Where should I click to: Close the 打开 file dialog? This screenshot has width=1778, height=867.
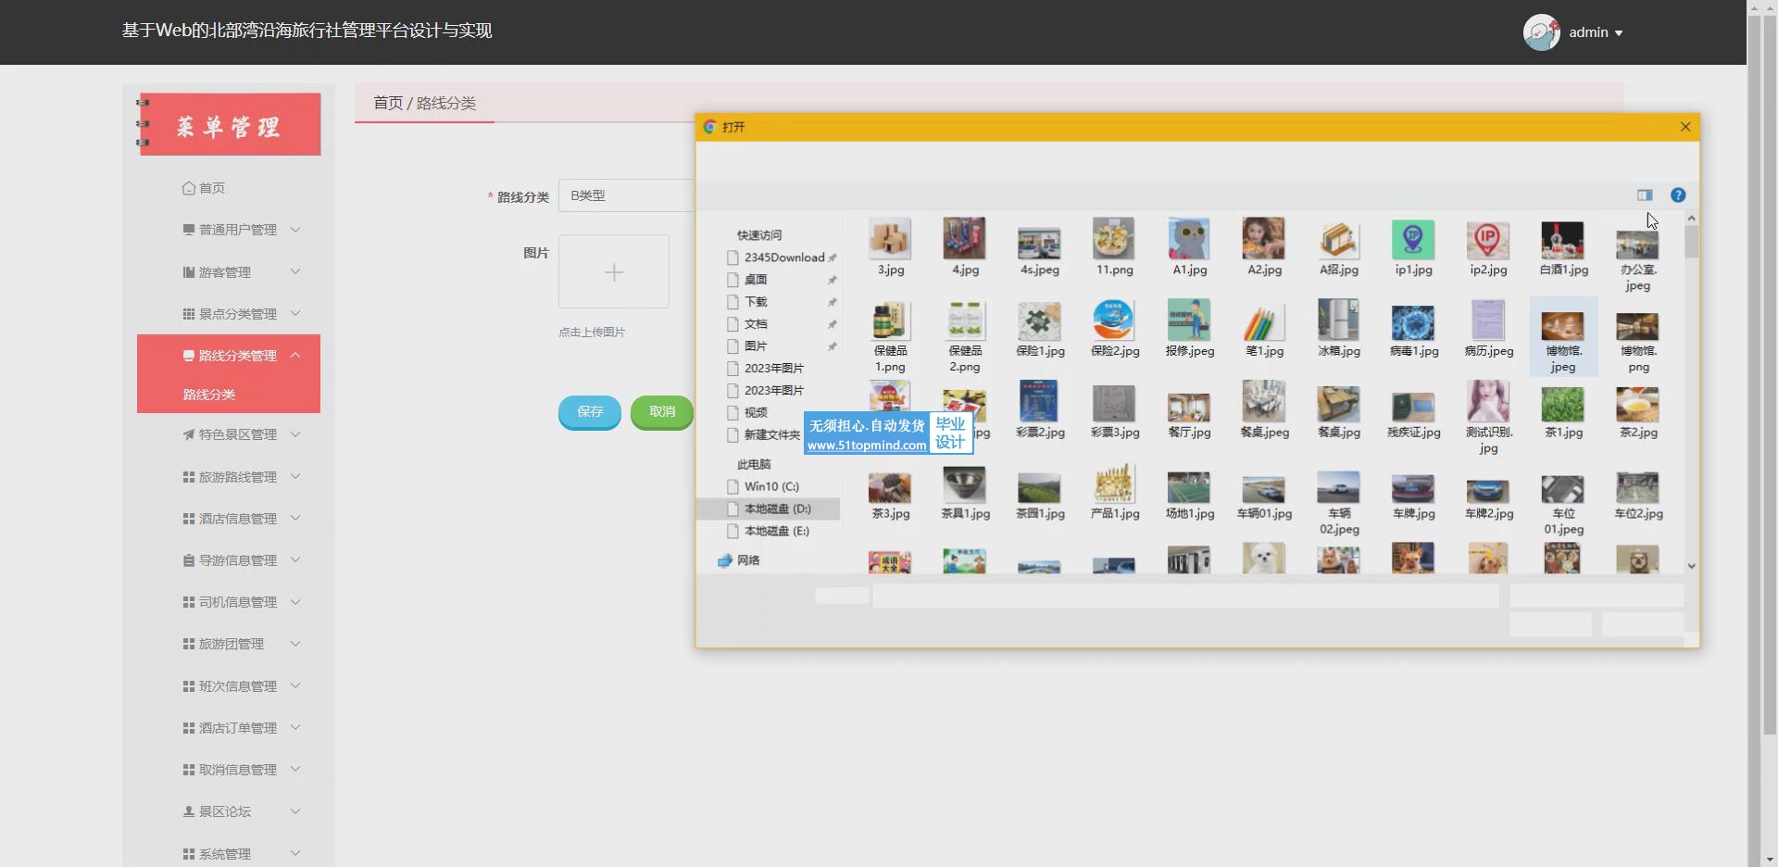1685,127
